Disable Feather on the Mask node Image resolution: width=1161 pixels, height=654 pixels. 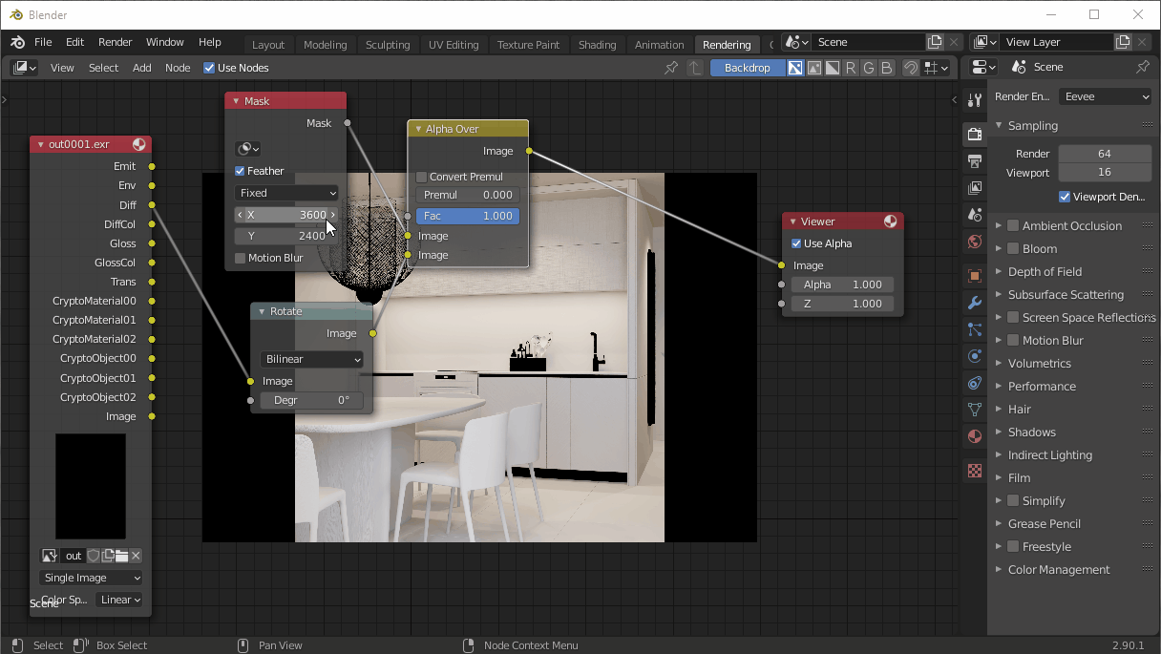click(x=242, y=171)
